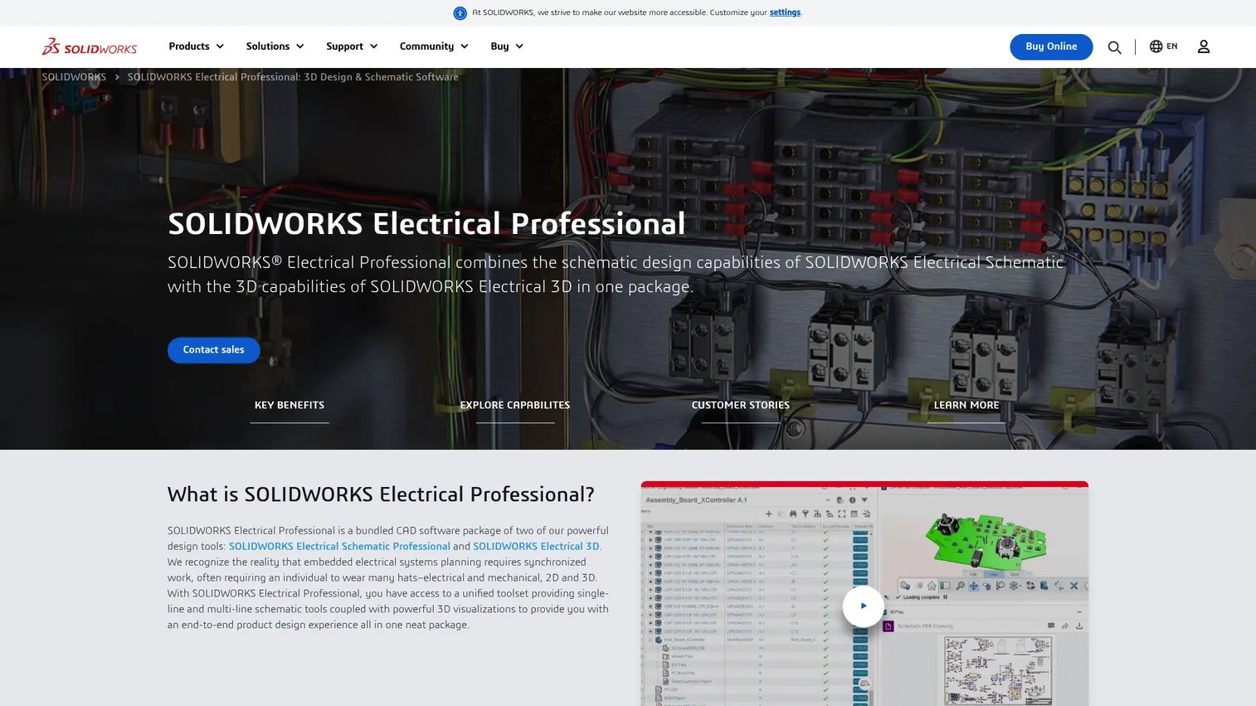Open the accessibility settings link
The image size is (1256, 706).
pyautogui.click(x=785, y=12)
